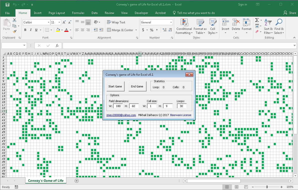
Task: Open the General number format dropdown
Action: tap(171, 22)
